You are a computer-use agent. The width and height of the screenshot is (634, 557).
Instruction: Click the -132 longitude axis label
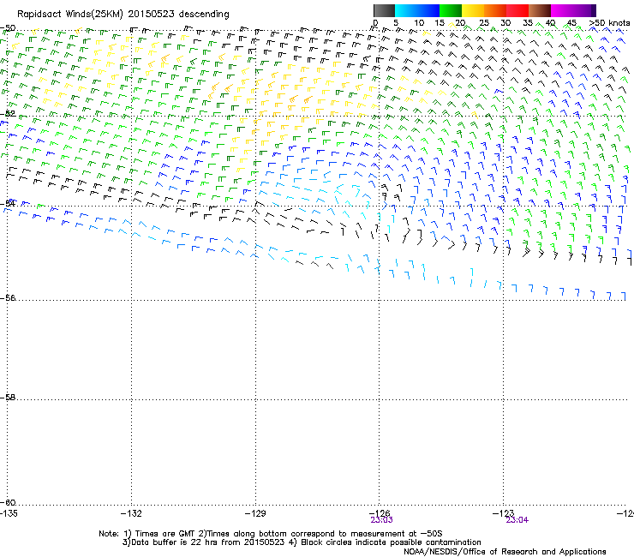[131, 513]
